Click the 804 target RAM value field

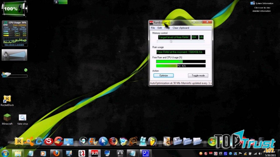tap(195, 37)
